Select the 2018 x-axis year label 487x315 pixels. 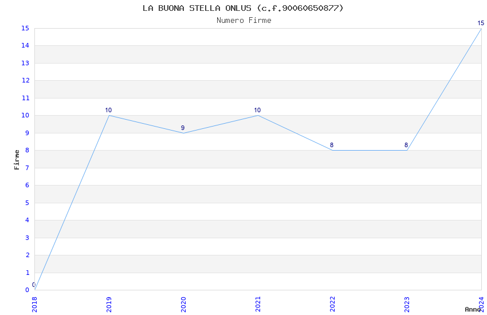(34, 304)
